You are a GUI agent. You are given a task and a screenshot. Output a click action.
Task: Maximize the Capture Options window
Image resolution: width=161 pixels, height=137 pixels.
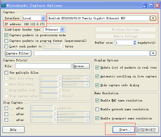click(x=151, y=5)
